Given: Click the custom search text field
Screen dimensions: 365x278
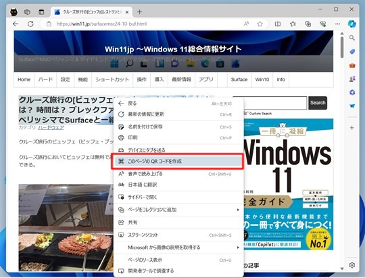Looking at the screenshot, I should (x=275, y=103).
